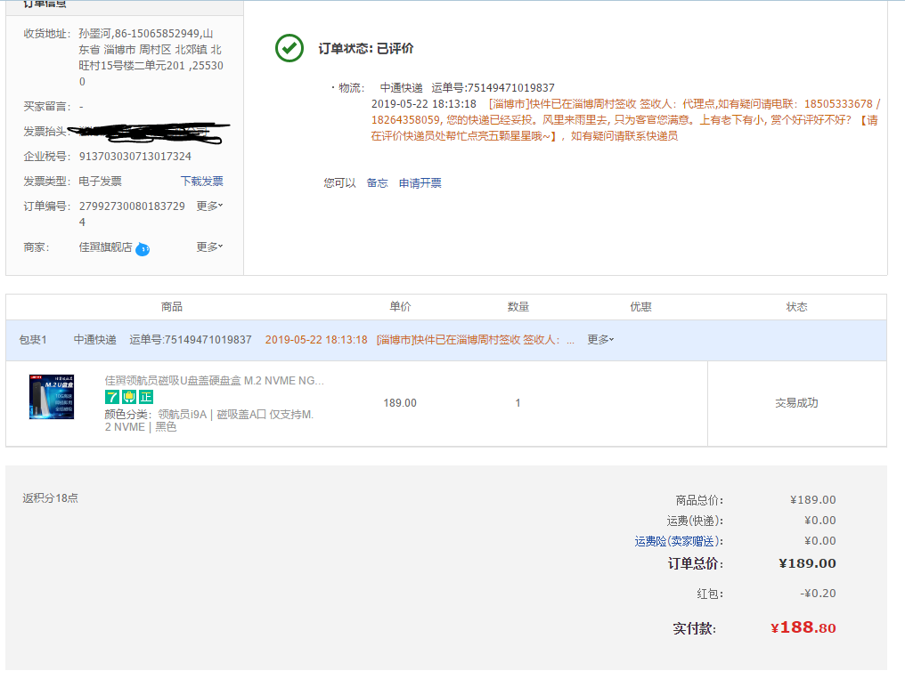This screenshot has width=905, height=679.
Task: Click the 订单总价 value ¥189.00
Action: coord(807,563)
